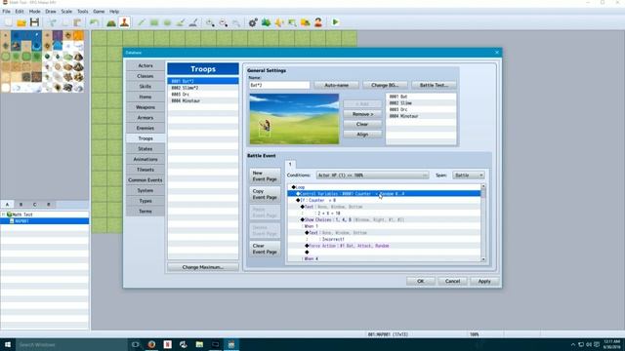The width and height of the screenshot is (625, 351).
Task: Switch to the Actors database tab
Action: [x=146, y=65]
